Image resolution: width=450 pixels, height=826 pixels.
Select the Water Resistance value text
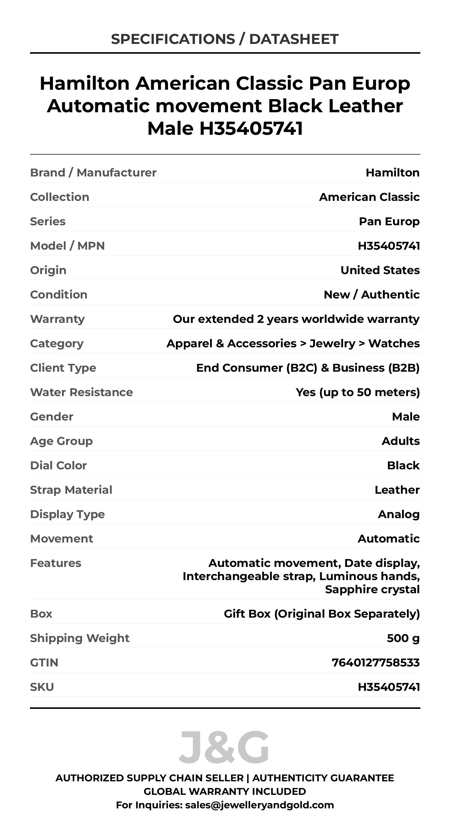358,392
